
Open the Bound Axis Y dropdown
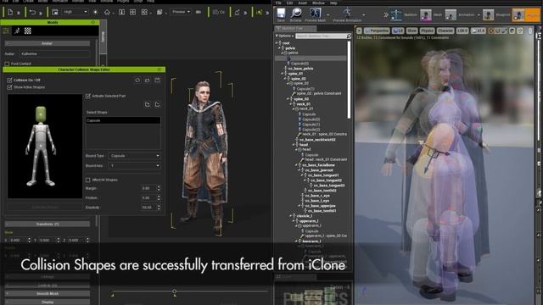134,166
